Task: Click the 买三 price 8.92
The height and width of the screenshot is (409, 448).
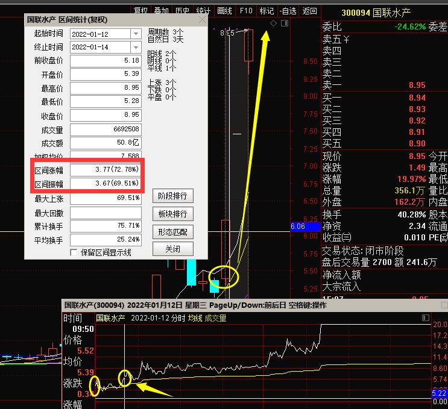Action: [417, 120]
